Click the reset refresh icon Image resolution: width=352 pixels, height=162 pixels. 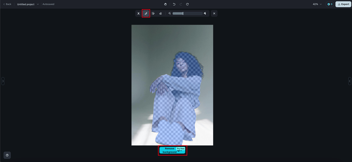coord(187,4)
